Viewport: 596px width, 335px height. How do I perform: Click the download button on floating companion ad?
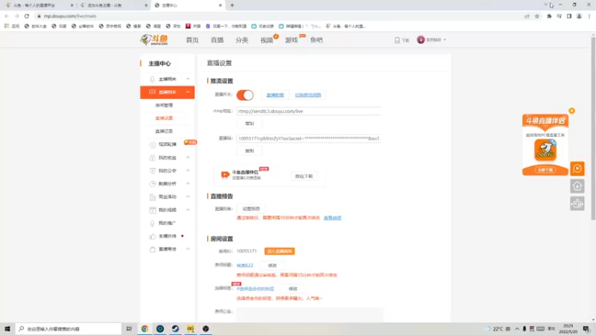pos(545,170)
